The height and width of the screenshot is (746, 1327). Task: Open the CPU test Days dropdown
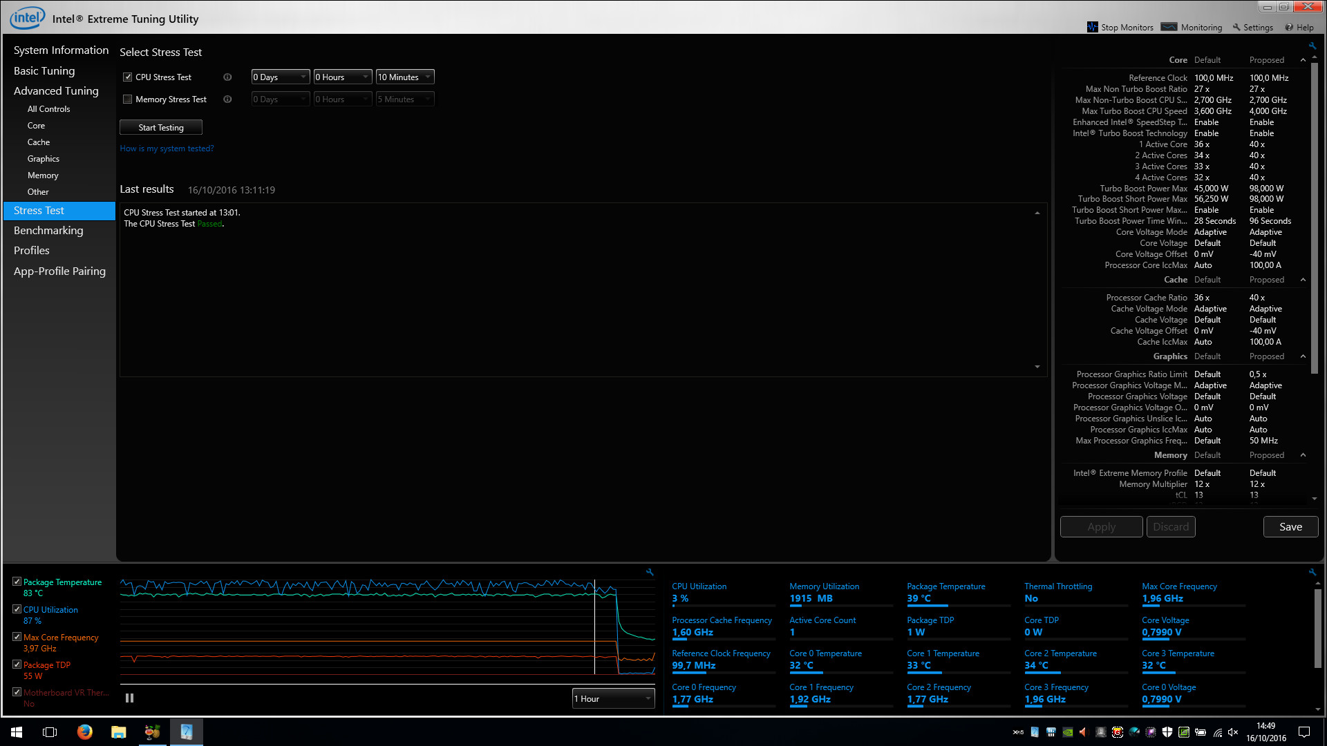[x=280, y=77]
